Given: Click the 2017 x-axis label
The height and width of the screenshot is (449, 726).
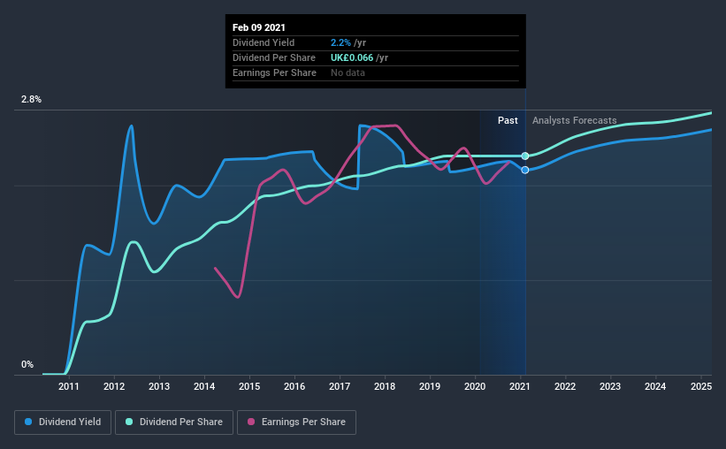Looking at the screenshot, I should coord(340,386).
